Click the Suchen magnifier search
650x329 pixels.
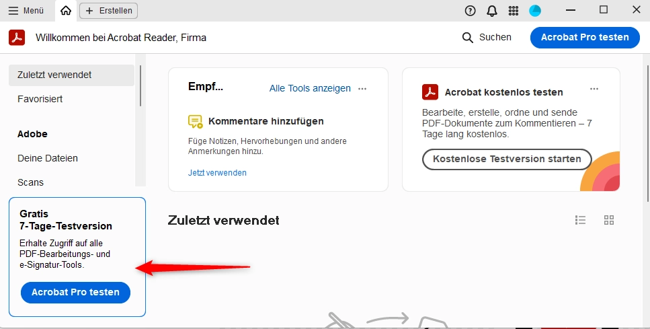487,37
